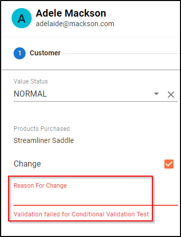
Task: Click the Streamliner Saddle product value
Action: click(x=44, y=140)
